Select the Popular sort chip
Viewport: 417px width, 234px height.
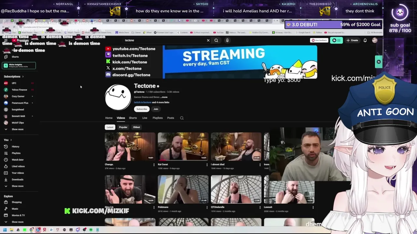[x=123, y=127]
